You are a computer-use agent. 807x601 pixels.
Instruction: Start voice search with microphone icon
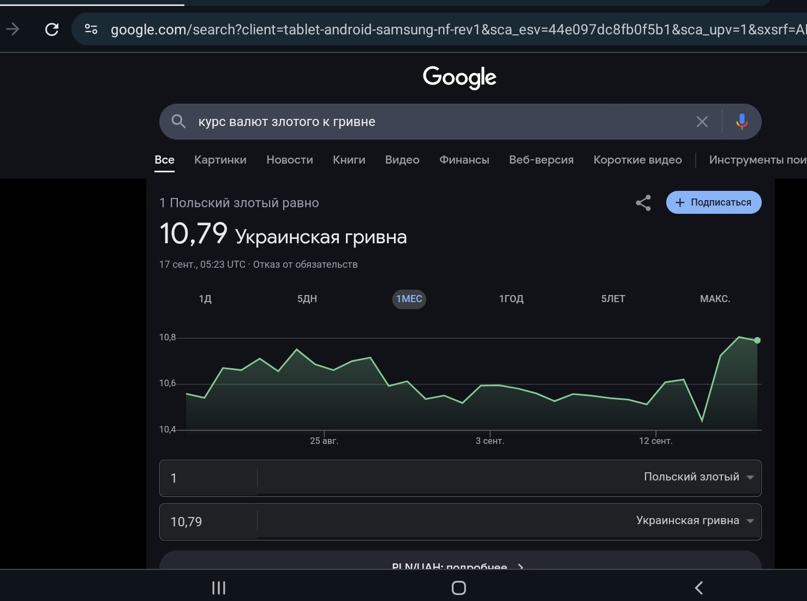pyautogui.click(x=742, y=121)
